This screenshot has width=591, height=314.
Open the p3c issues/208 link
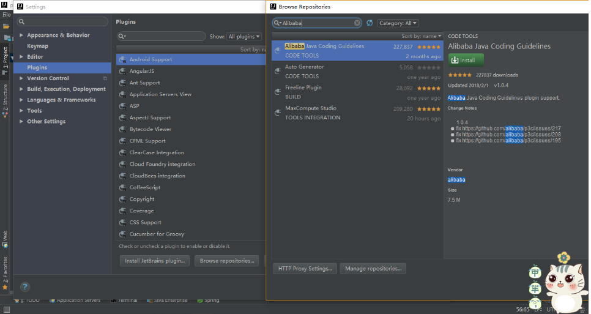pyautogui.click(x=511, y=135)
